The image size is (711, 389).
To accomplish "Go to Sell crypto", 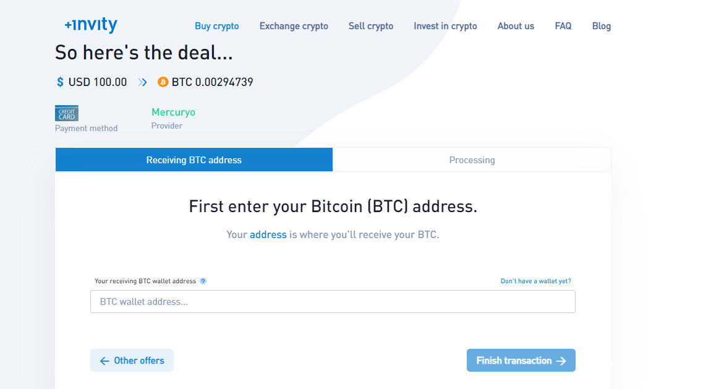I will (371, 27).
